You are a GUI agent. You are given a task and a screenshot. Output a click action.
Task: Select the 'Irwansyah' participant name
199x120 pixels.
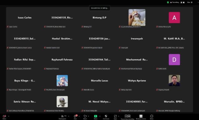pyautogui.click(x=137, y=39)
